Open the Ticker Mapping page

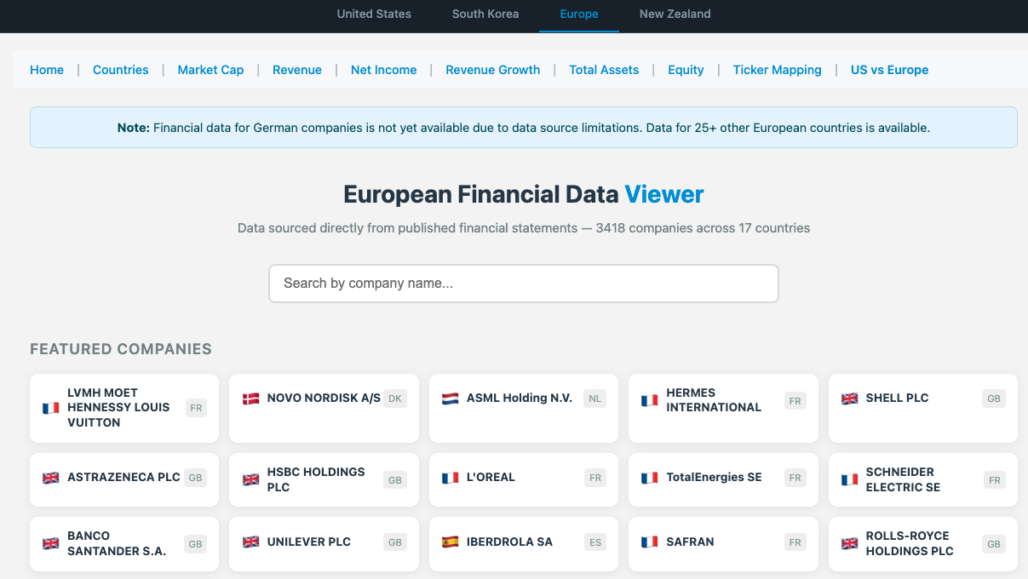click(x=778, y=70)
